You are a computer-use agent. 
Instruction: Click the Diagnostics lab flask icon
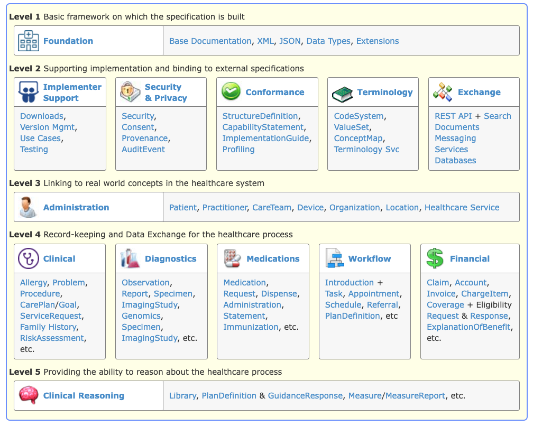pos(130,258)
